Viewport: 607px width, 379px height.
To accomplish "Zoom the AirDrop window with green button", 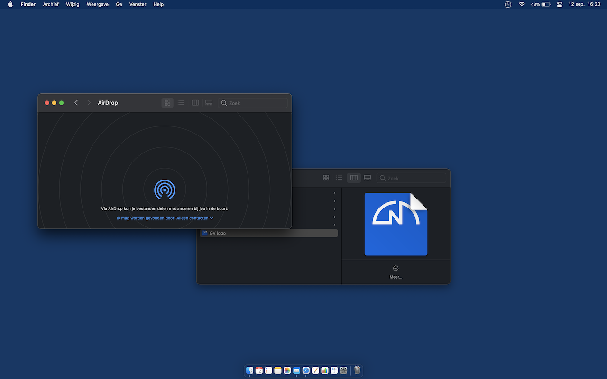I will point(61,103).
